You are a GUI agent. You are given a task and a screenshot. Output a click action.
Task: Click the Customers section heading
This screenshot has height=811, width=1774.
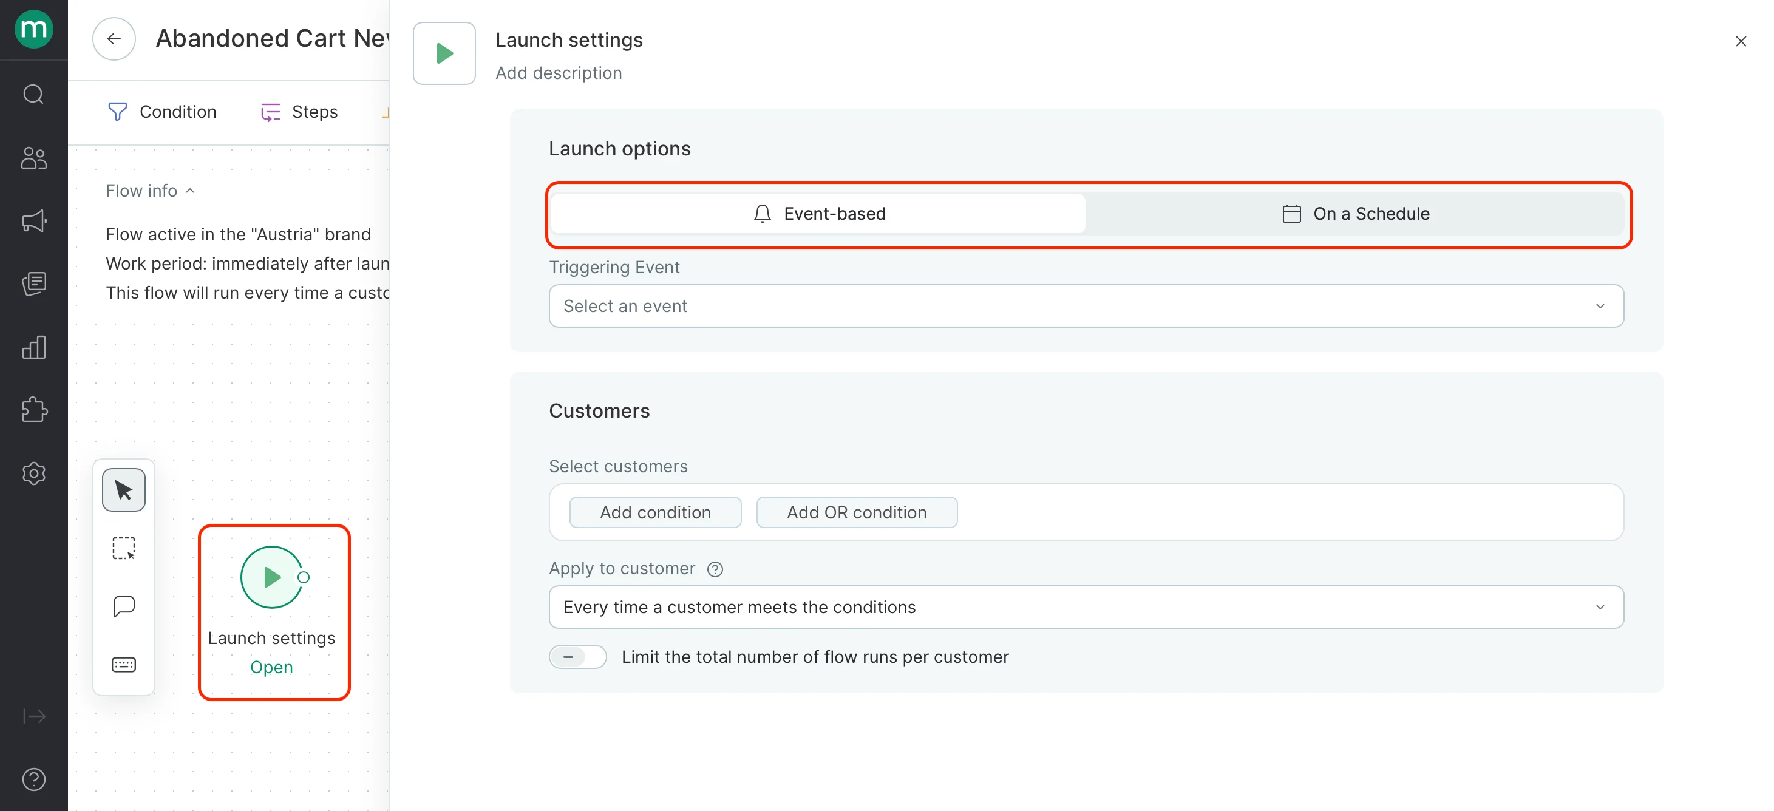point(599,411)
